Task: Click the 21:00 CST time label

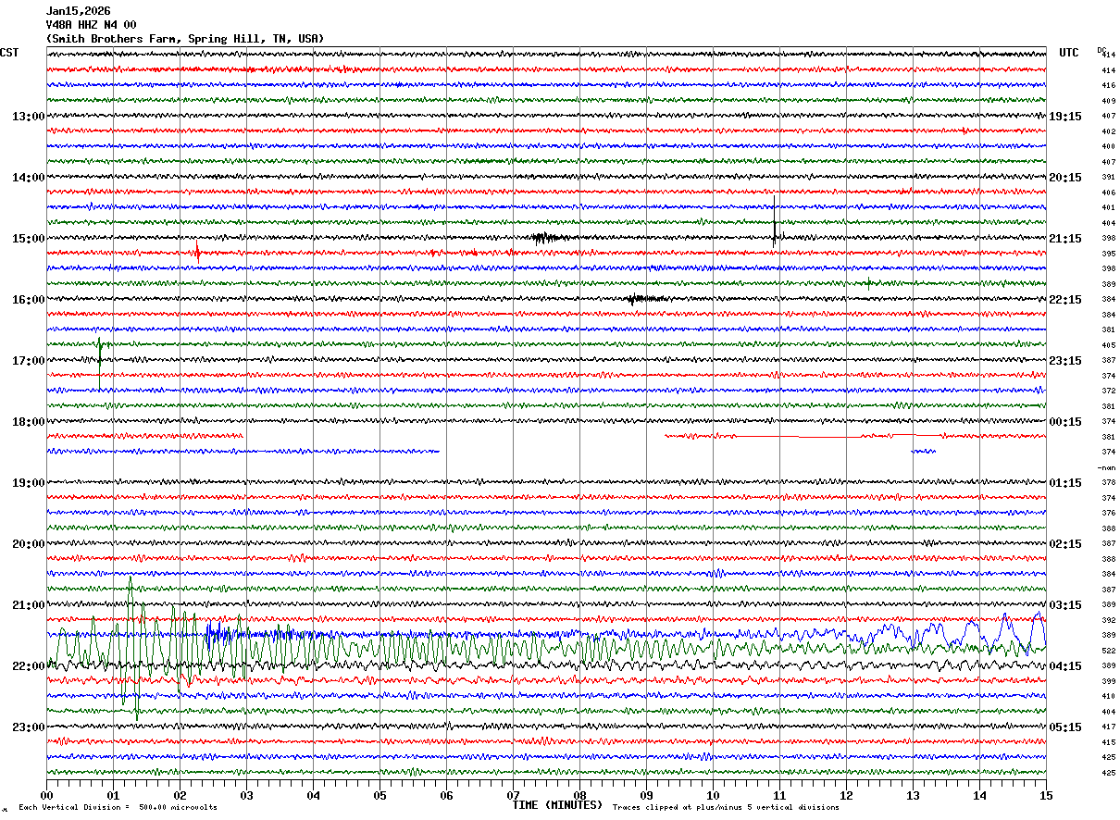Action: tap(28, 605)
